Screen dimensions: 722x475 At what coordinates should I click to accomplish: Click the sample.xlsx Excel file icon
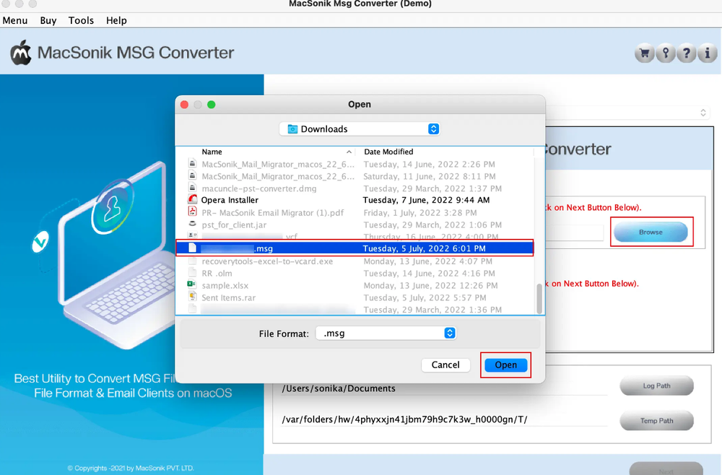point(192,286)
